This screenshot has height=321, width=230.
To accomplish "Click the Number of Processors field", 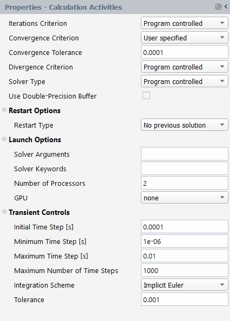I will click(185, 183).
